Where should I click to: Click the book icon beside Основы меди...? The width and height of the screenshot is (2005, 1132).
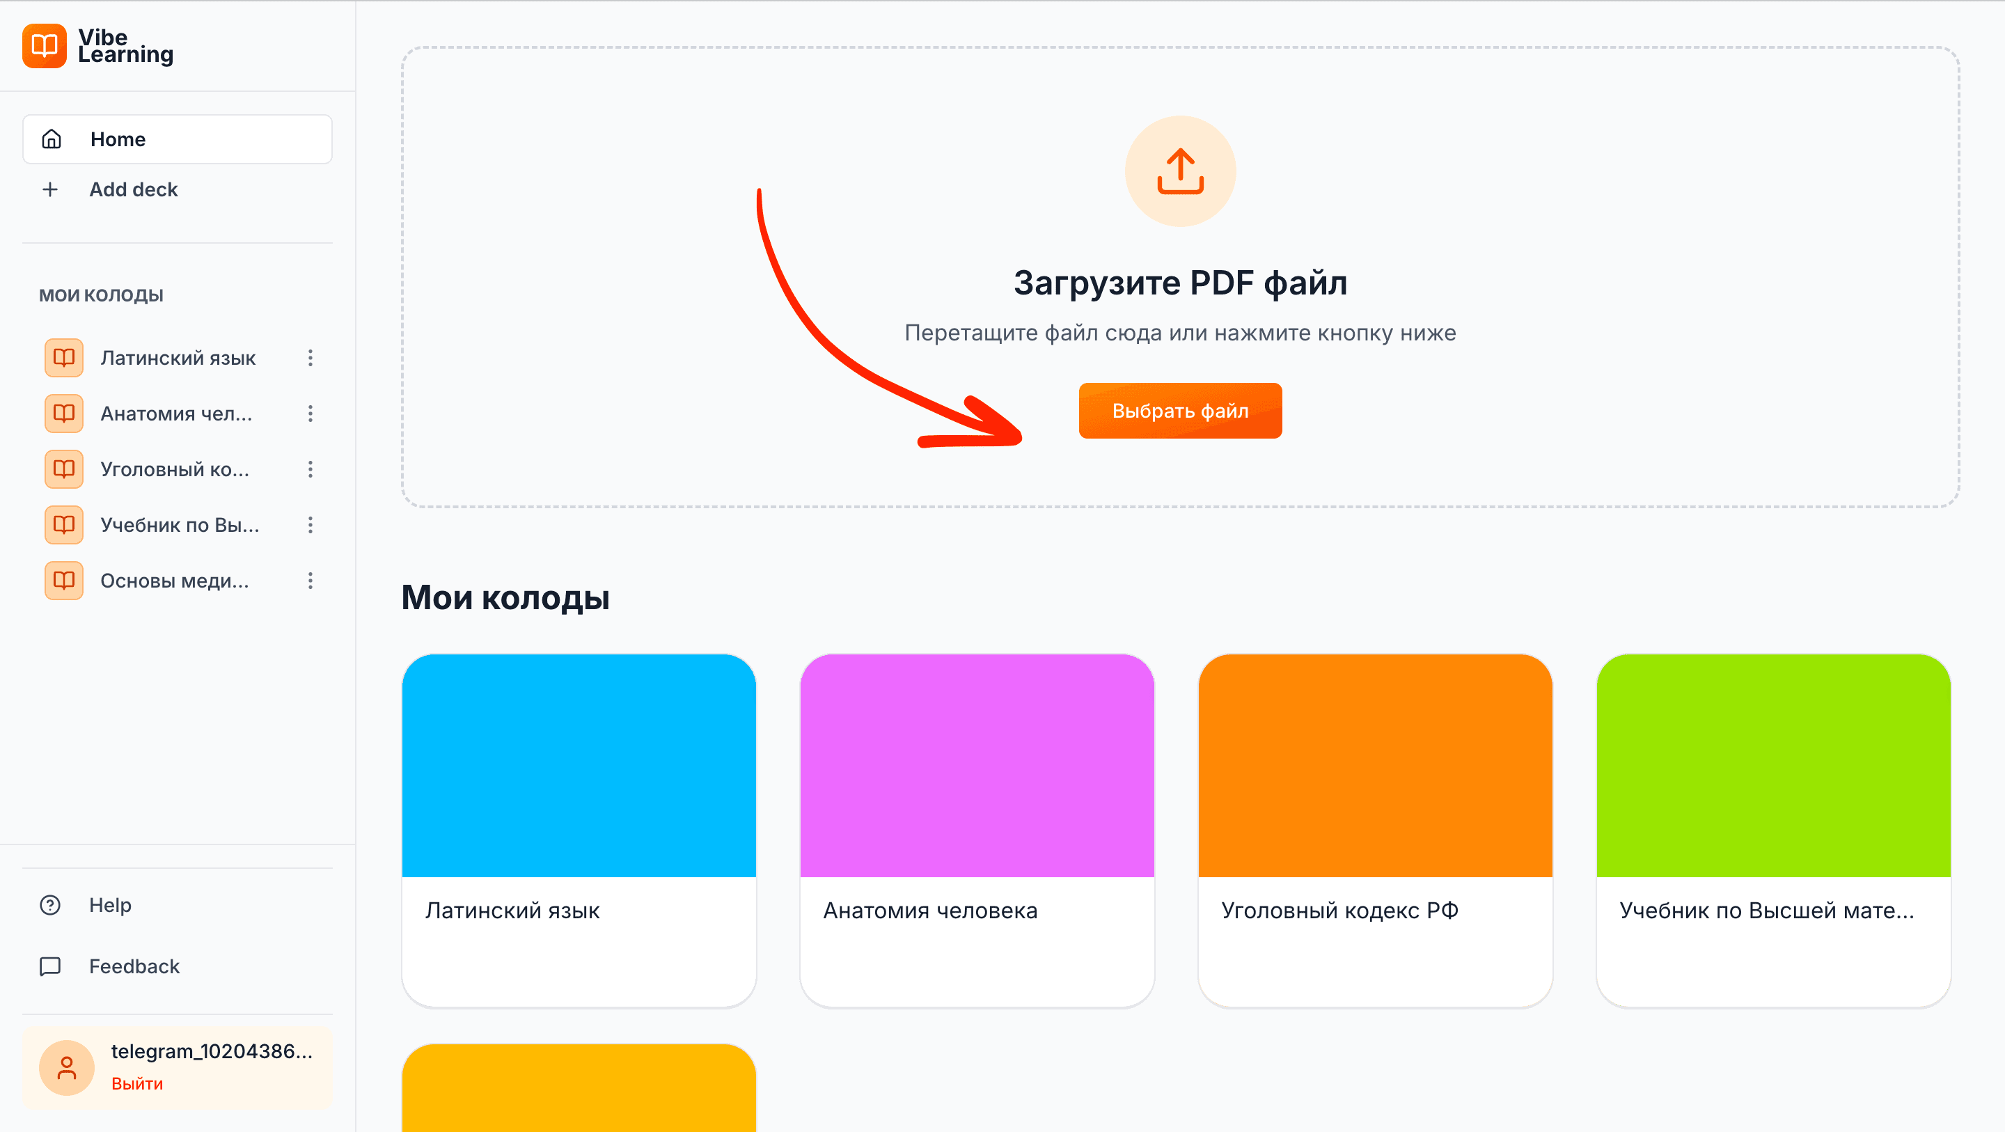63,580
